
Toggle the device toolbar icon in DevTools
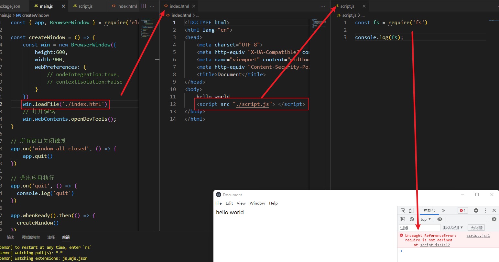pos(411,211)
